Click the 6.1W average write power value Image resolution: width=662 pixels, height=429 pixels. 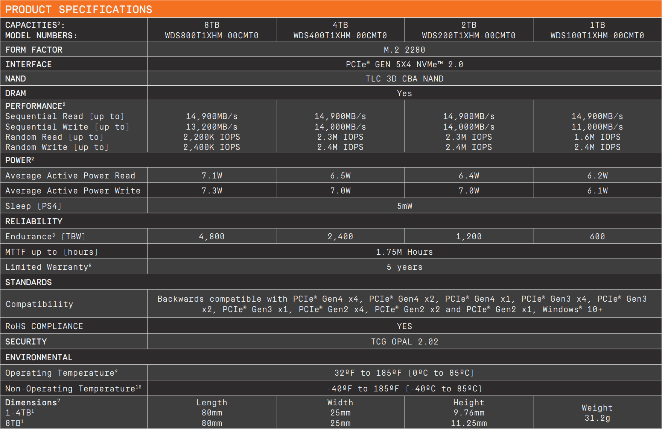click(597, 190)
